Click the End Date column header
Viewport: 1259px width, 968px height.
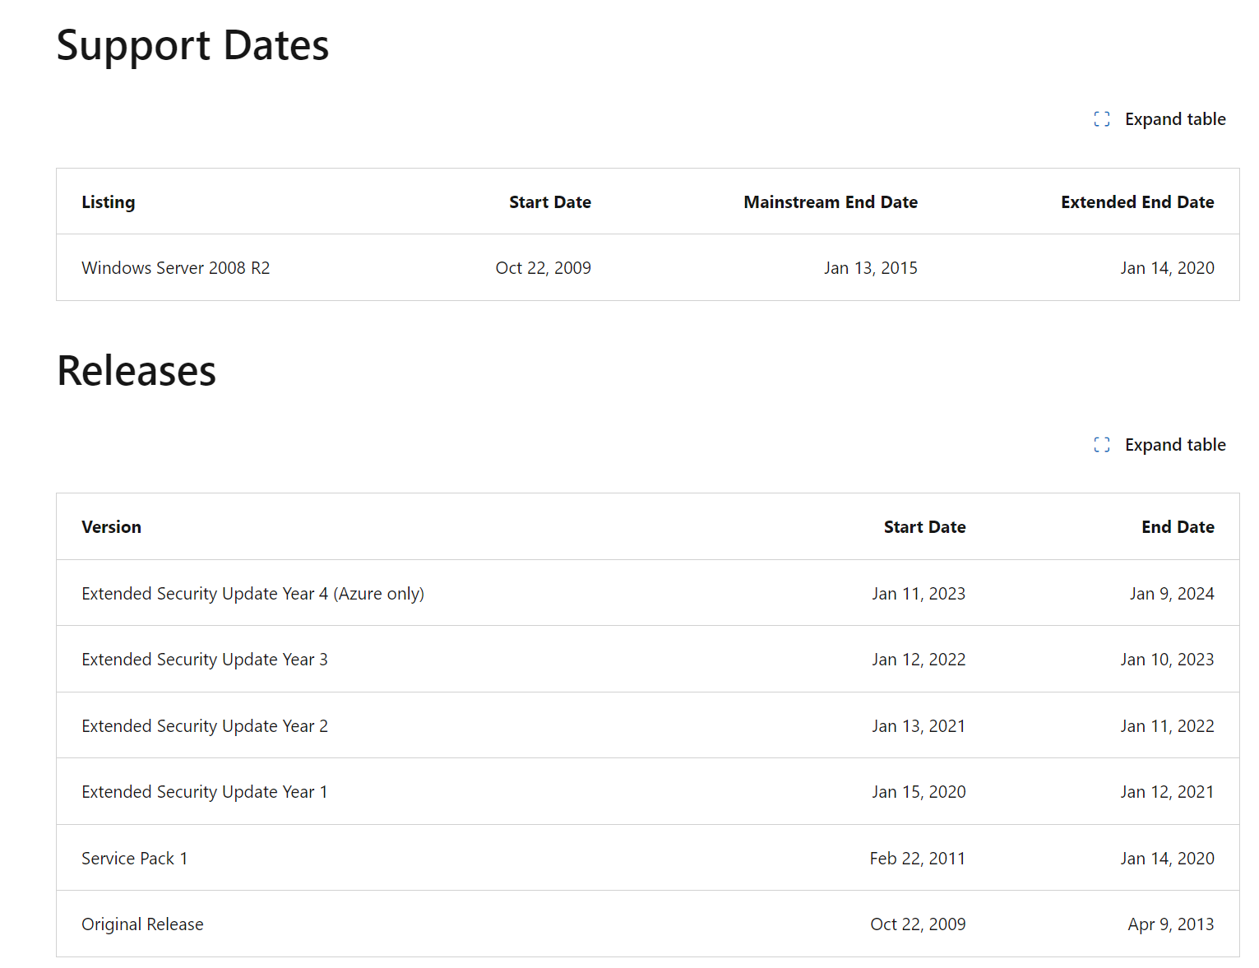click(x=1178, y=527)
